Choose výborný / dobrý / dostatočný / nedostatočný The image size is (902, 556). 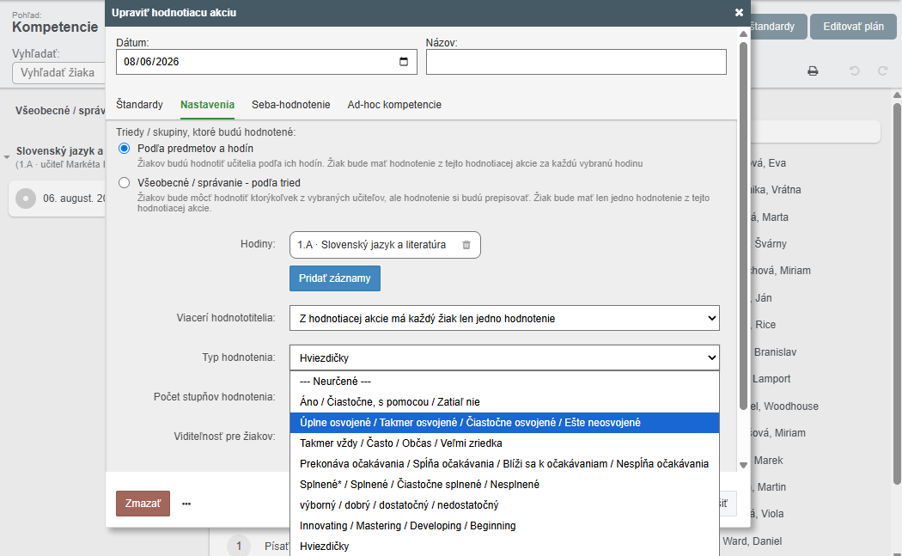pyautogui.click(x=504, y=505)
